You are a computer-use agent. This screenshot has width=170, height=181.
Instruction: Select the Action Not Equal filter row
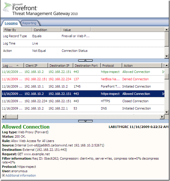pyautogui.click(x=84, y=51)
